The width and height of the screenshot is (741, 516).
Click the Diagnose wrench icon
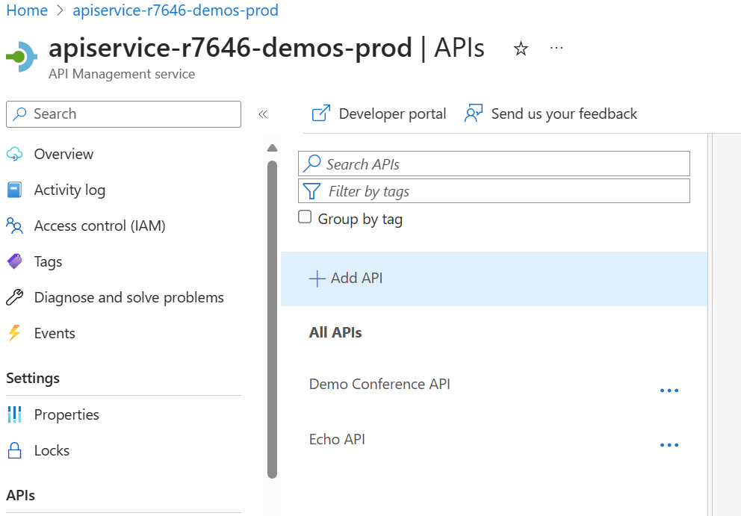pyautogui.click(x=15, y=297)
